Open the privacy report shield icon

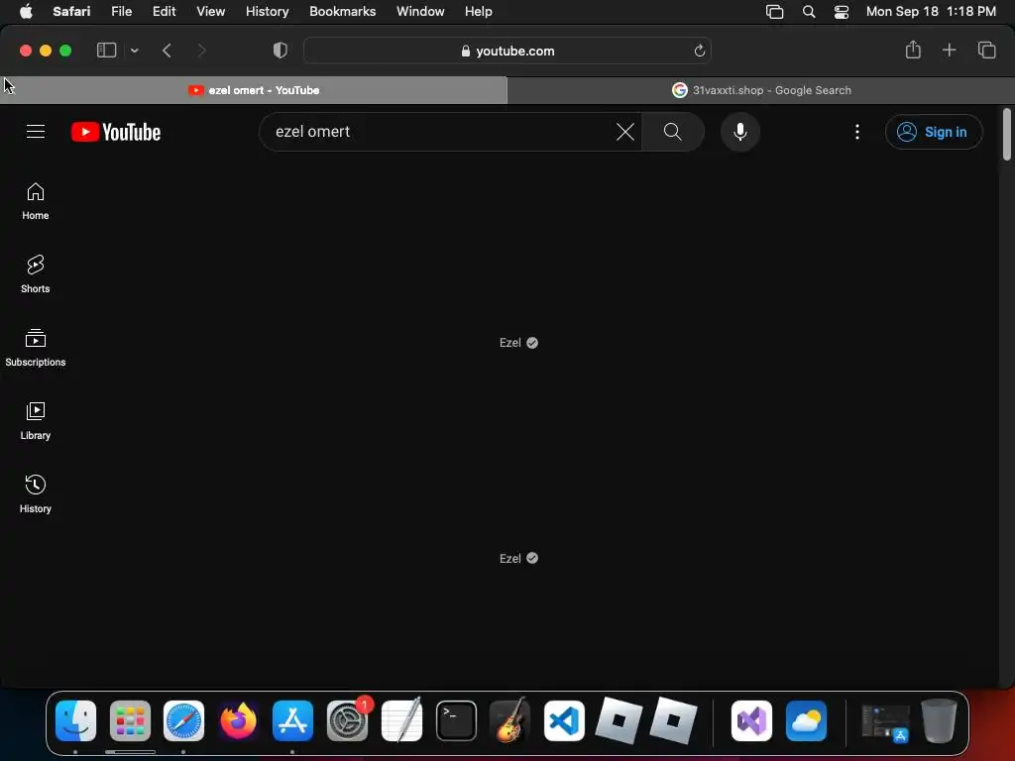[x=281, y=51]
